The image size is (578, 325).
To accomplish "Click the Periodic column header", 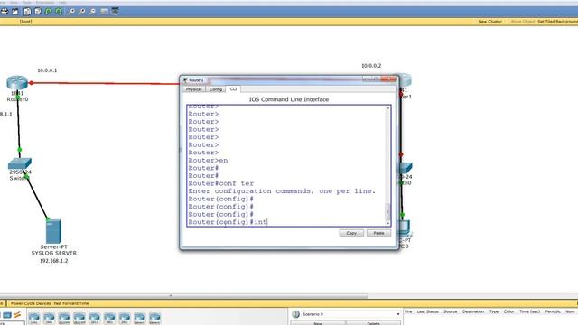I will click(553, 311).
